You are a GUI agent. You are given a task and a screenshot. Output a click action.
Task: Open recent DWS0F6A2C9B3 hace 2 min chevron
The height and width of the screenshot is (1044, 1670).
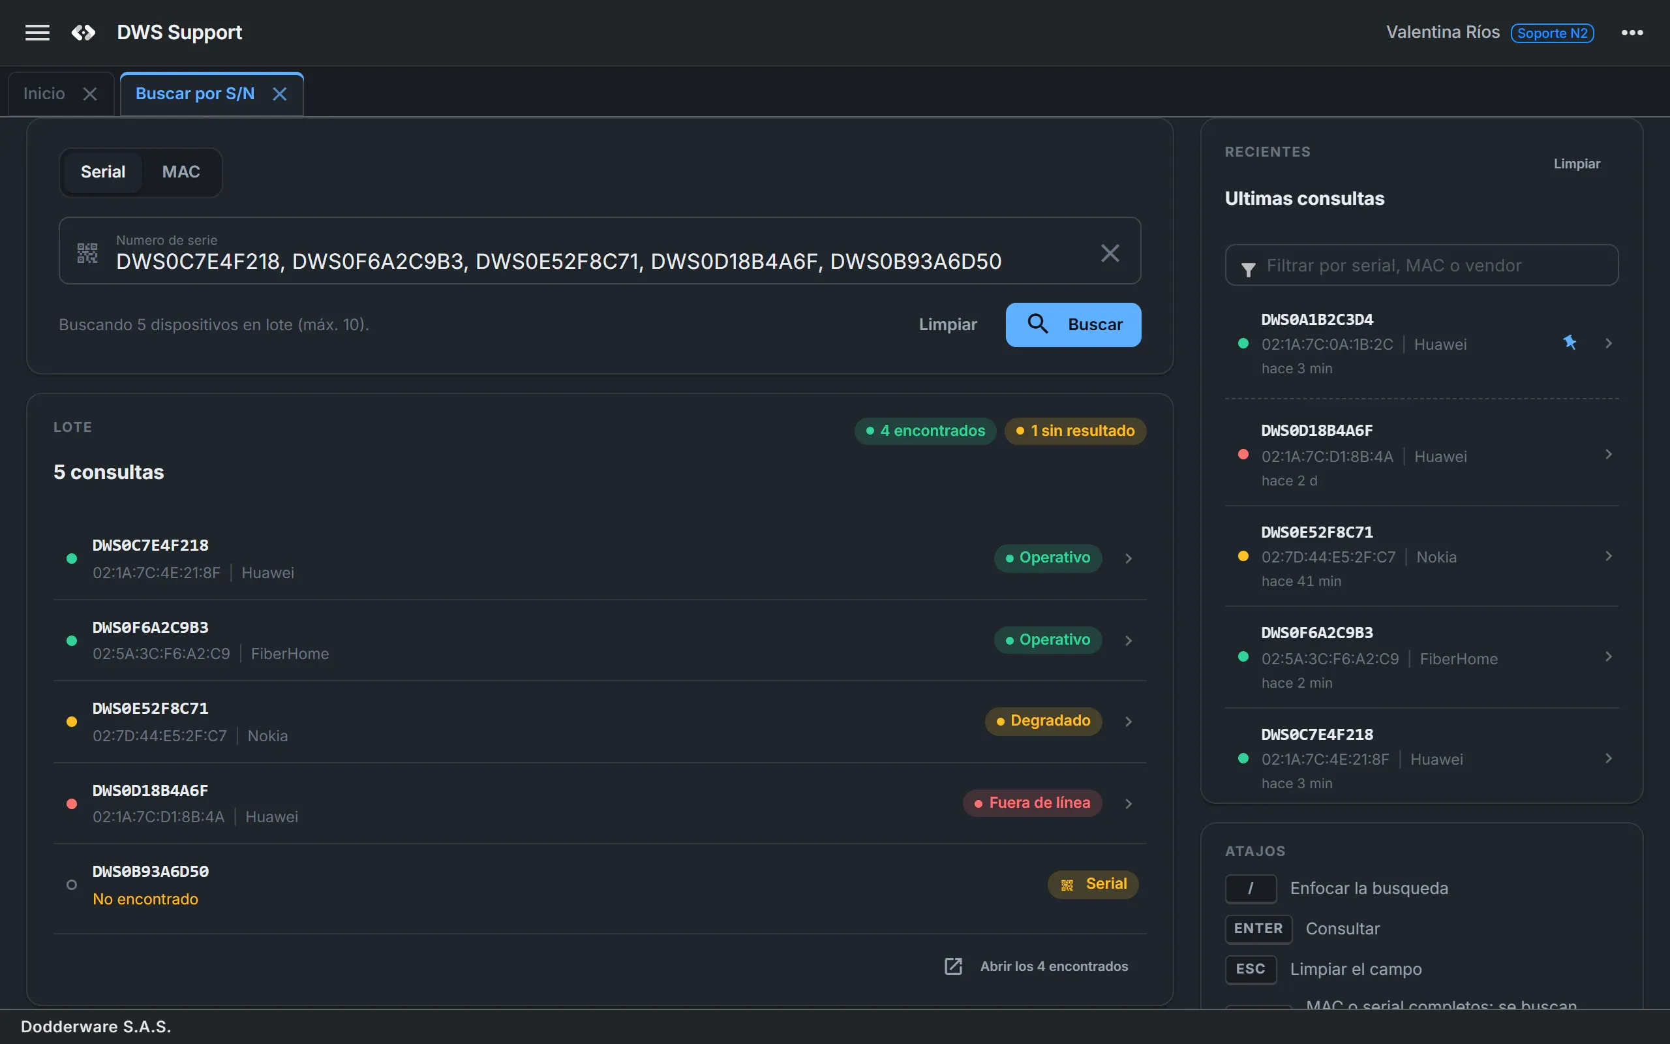[x=1609, y=656]
